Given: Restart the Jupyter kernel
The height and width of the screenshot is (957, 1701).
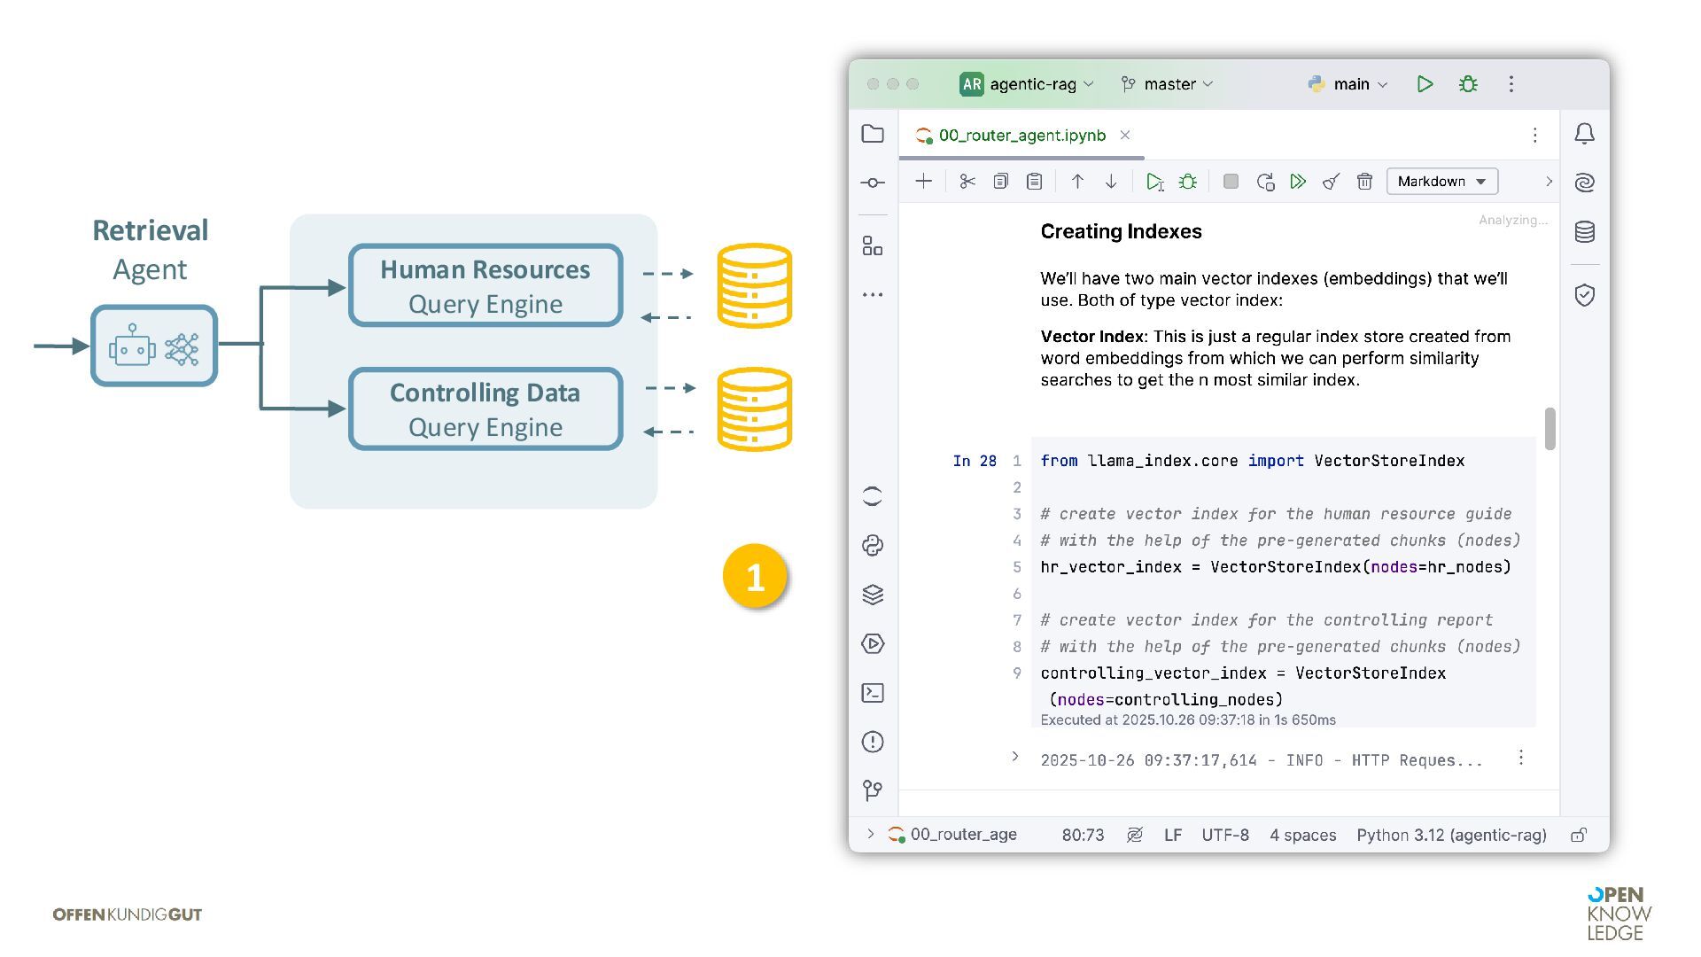Looking at the screenshot, I should 1265,182.
